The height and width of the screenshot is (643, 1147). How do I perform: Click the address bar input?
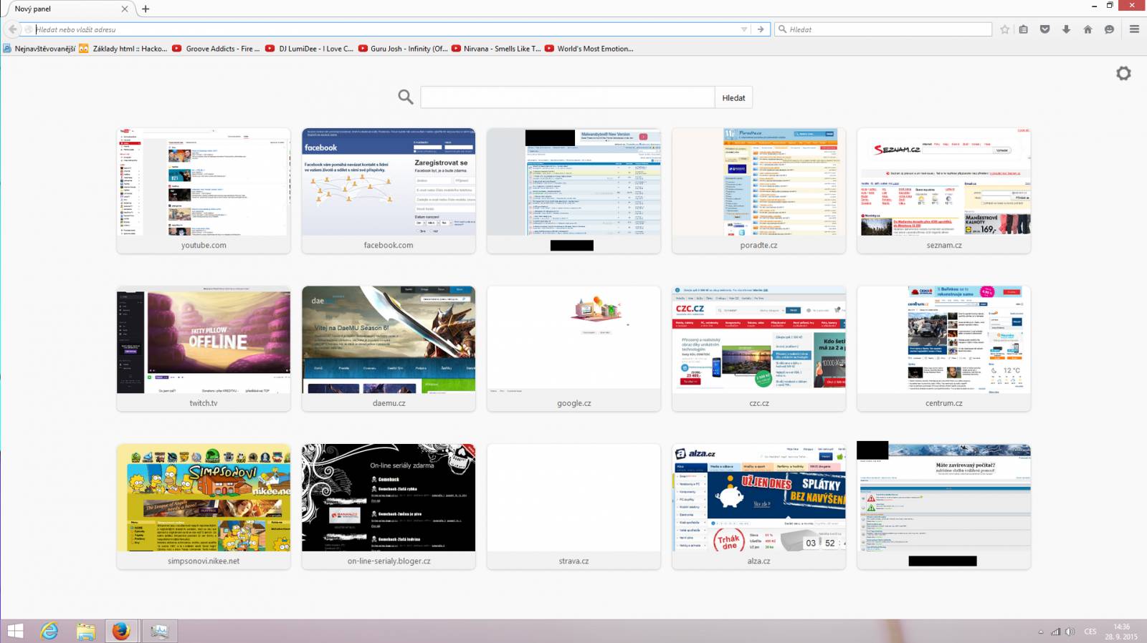(x=387, y=29)
